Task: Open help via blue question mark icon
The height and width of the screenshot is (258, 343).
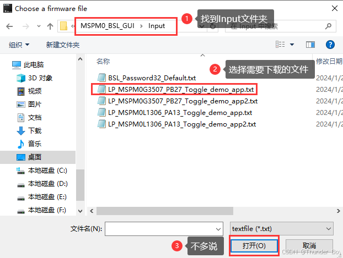Action: click(x=330, y=45)
